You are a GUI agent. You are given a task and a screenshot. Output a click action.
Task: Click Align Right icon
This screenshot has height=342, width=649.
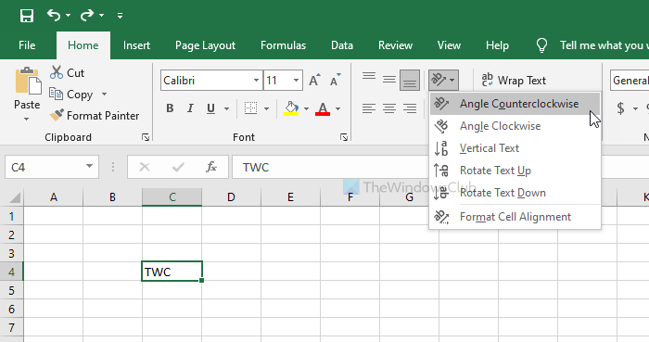[x=410, y=108]
